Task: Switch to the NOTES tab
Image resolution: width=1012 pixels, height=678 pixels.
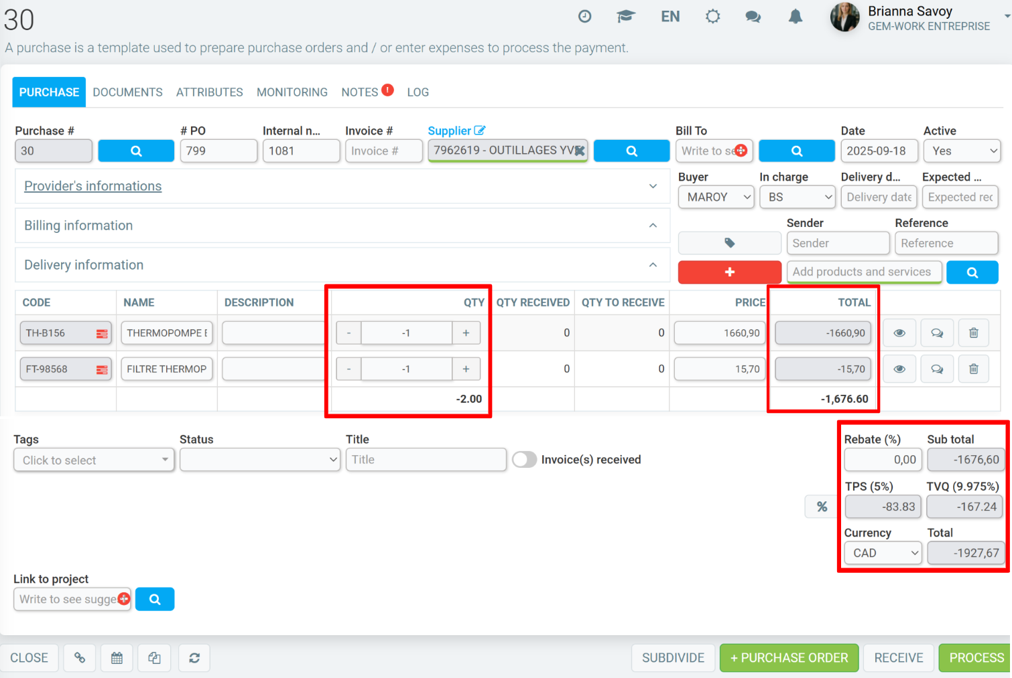Action: pos(360,92)
